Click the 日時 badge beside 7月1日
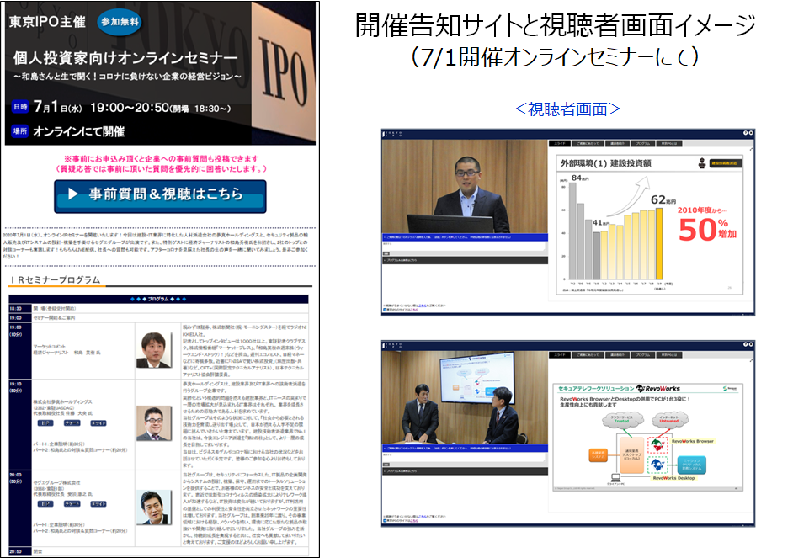The width and height of the screenshot is (793, 558). tap(20, 107)
